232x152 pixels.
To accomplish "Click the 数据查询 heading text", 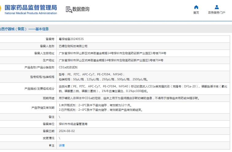I will click(81, 9).
